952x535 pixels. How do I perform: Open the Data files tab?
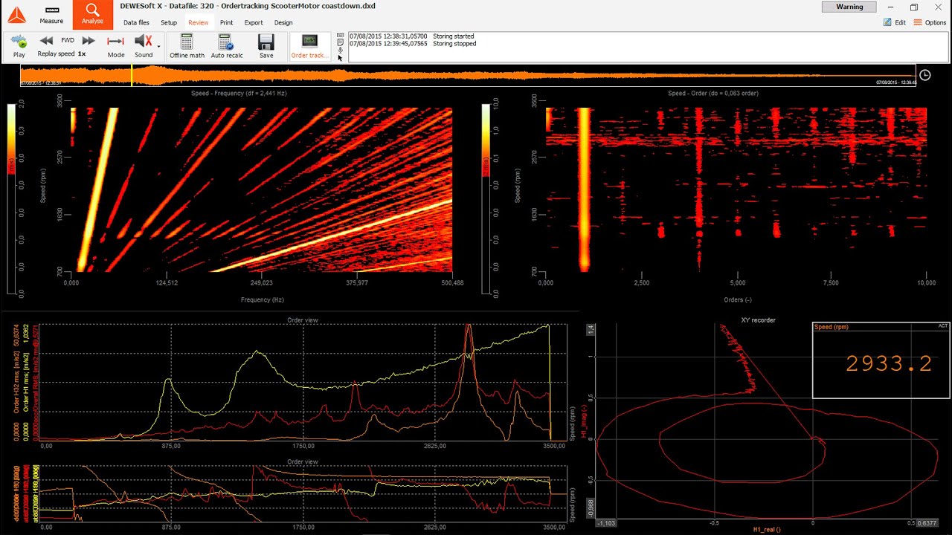136,22
